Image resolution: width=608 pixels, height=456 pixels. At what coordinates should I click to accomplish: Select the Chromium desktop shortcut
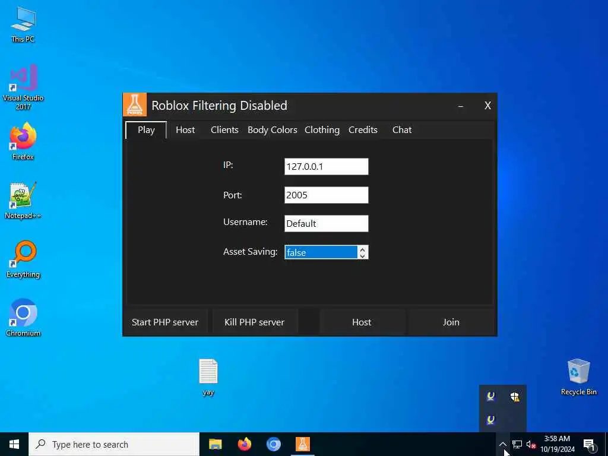23,318
